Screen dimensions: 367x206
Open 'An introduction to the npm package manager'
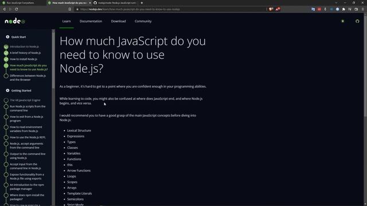click(x=27, y=187)
